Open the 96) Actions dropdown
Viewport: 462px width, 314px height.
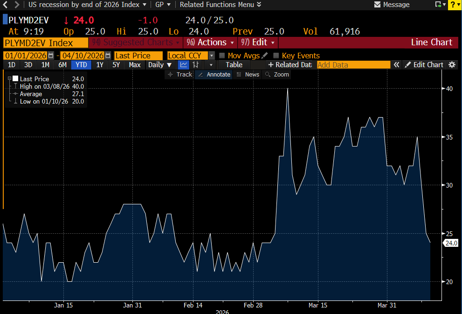(210, 42)
